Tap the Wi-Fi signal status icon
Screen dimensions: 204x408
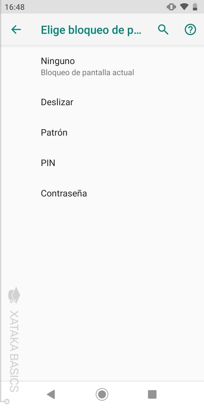(184, 7)
